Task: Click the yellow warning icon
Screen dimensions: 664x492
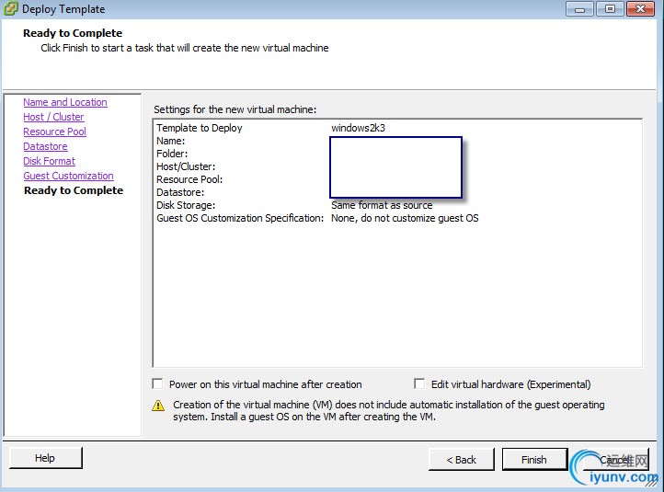Action: [x=158, y=406]
